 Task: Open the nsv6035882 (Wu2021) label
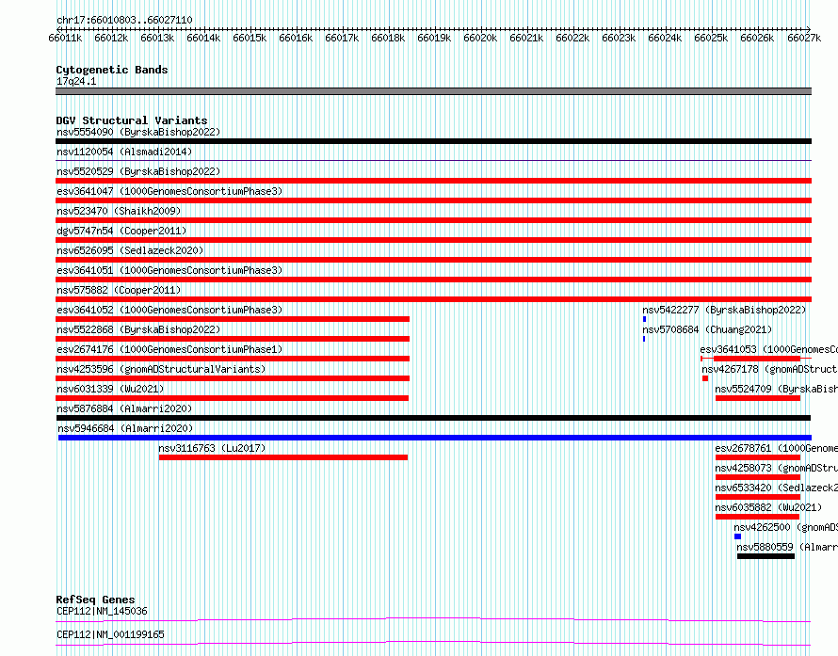(x=768, y=507)
